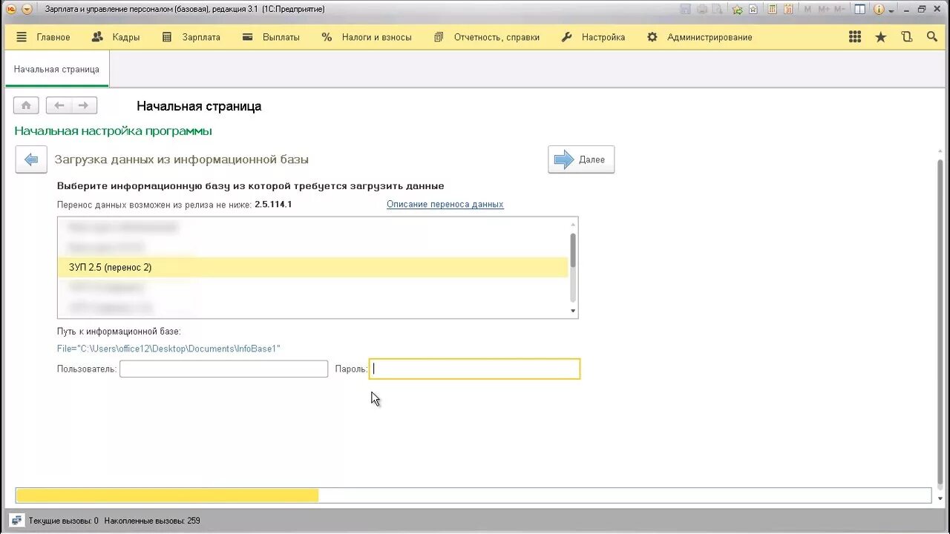Open the Зарплата section
Viewport: 950px width, 534px height.
(191, 37)
